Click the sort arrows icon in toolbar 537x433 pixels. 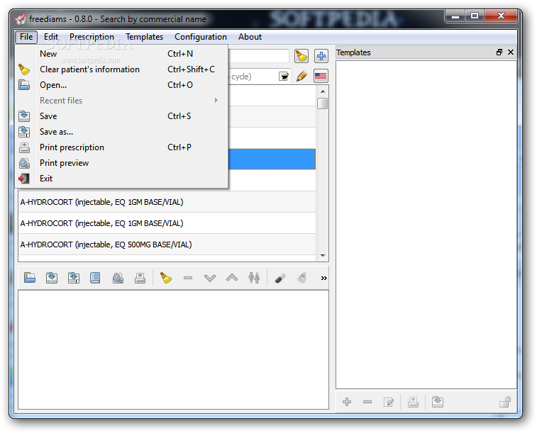254,278
